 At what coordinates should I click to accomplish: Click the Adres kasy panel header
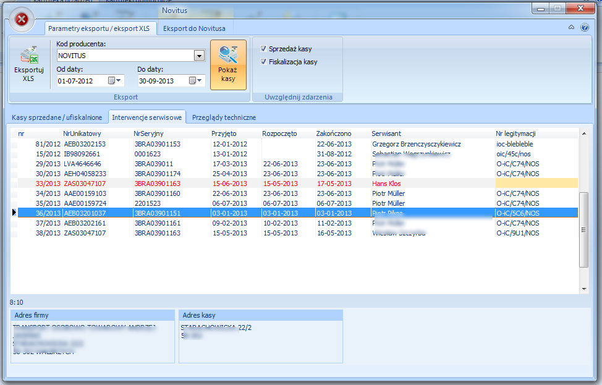click(261, 315)
